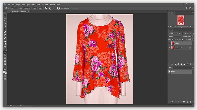The height and width of the screenshot is (110, 197).
Task: Click Navigator zoom slider handle
Action: (x=182, y=27)
